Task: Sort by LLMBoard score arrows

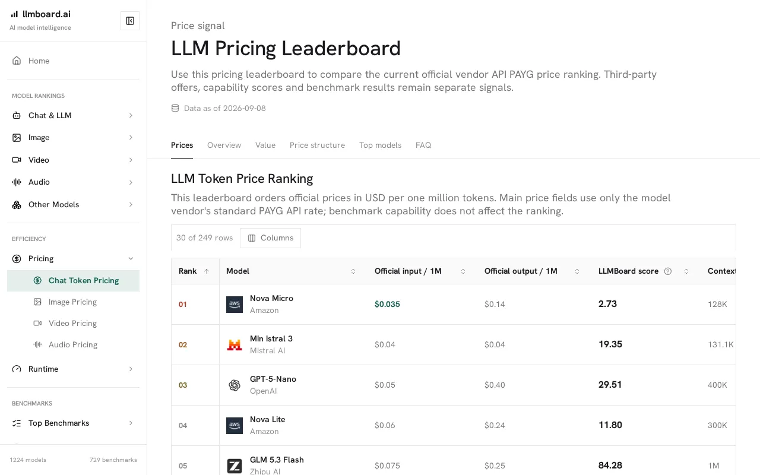Action: (x=686, y=271)
